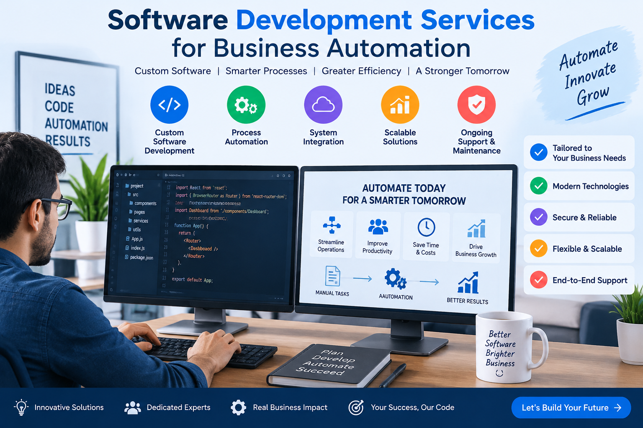Click the Smarter Processes tagline text
Image resolution: width=643 pixels, height=428 pixels.
pos(266,71)
